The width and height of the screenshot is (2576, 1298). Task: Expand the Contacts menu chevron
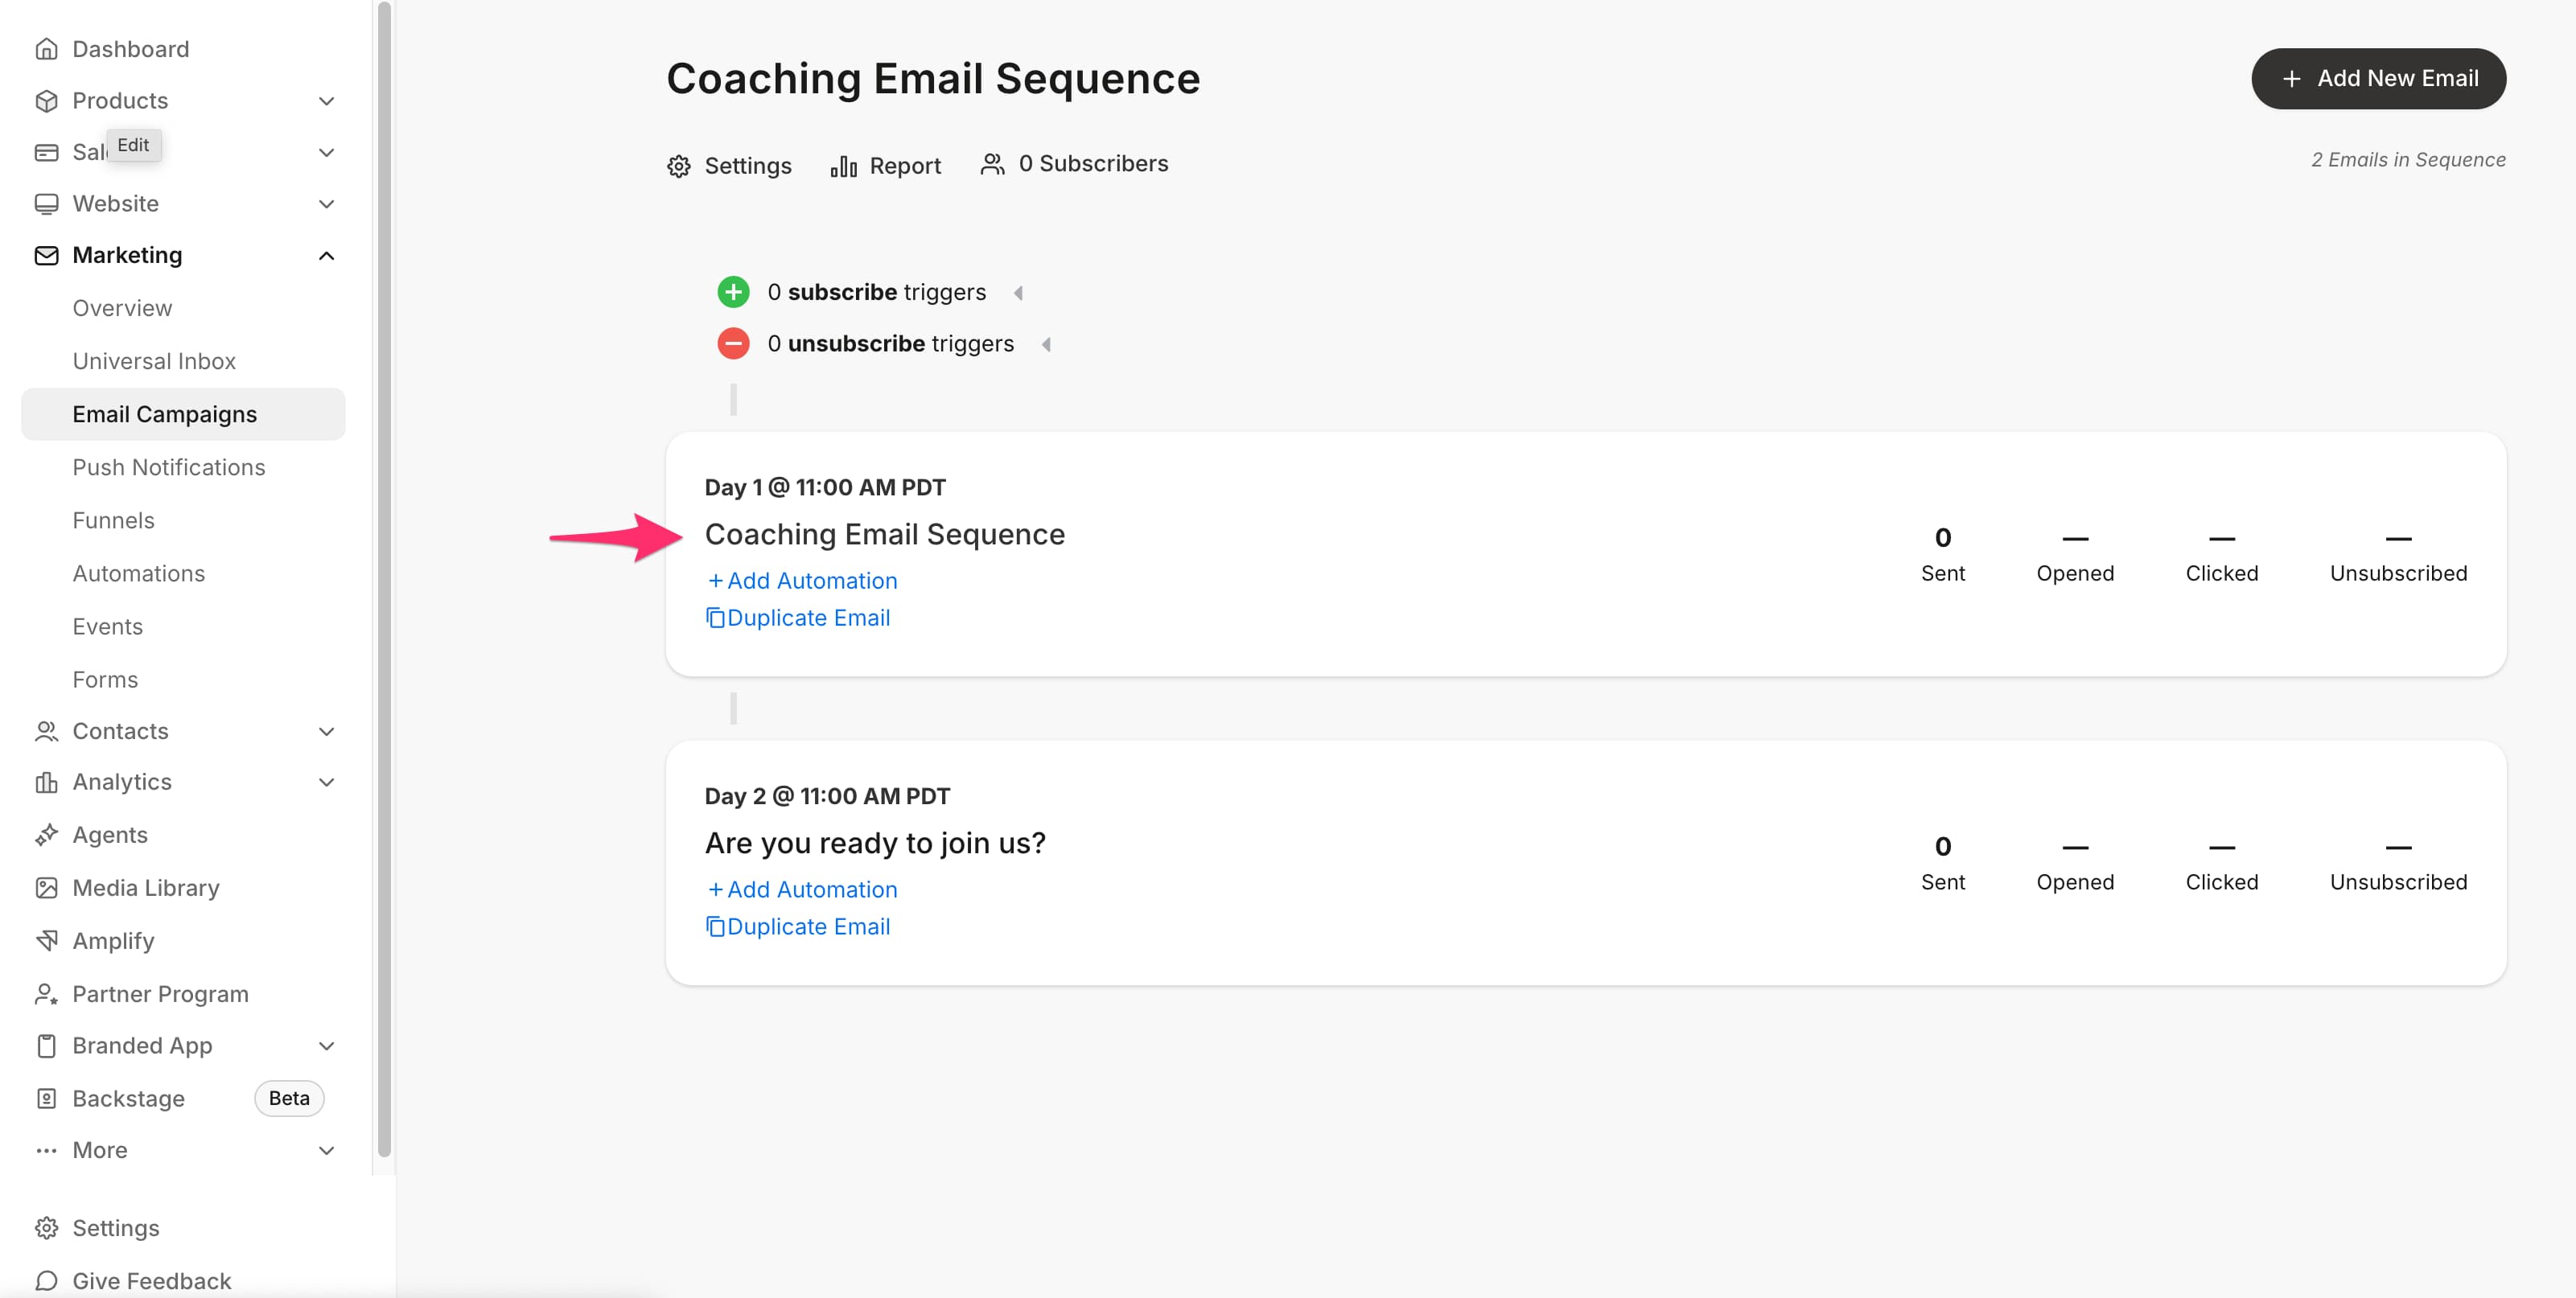pyautogui.click(x=326, y=732)
